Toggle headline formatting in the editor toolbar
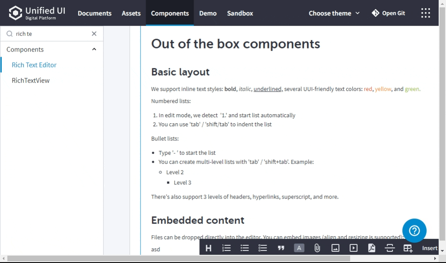446x263 pixels. (x=208, y=248)
